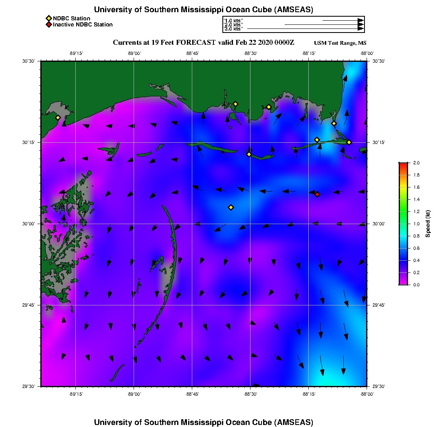Click the 'NDBC Station' legend label
The height and width of the screenshot is (427, 448).
tap(72, 18)
